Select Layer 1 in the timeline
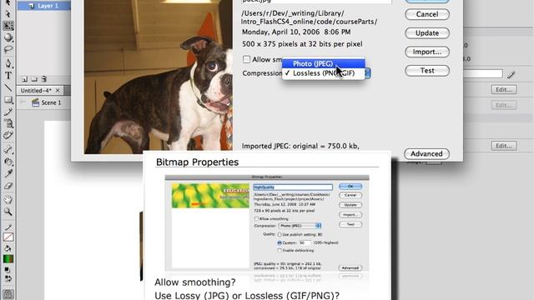The image size is (534, 300). point(44,6)
